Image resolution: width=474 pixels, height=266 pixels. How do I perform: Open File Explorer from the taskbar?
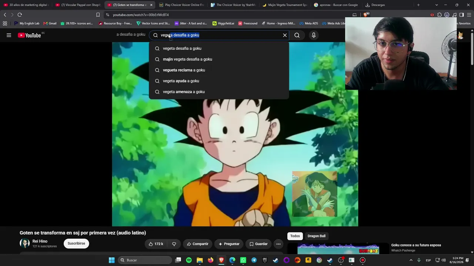(x=200, y=260)
